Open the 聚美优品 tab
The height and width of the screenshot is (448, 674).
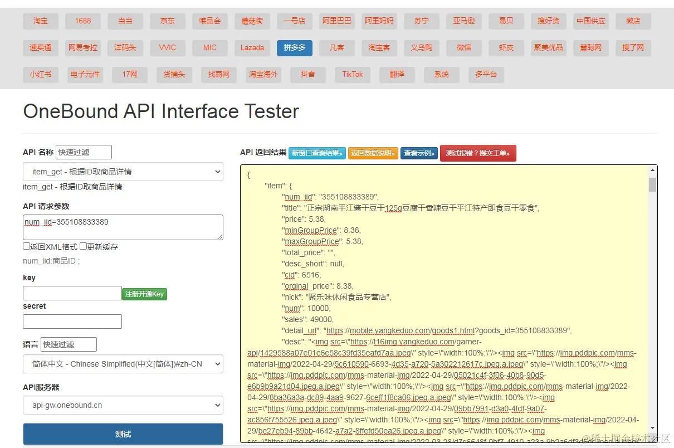pos(549,48)
